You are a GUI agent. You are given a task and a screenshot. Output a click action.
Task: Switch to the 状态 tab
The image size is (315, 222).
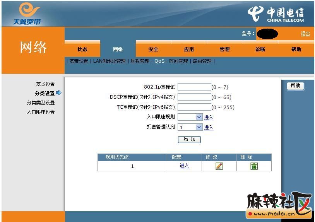pyautogui.click(x=82, y=50)
